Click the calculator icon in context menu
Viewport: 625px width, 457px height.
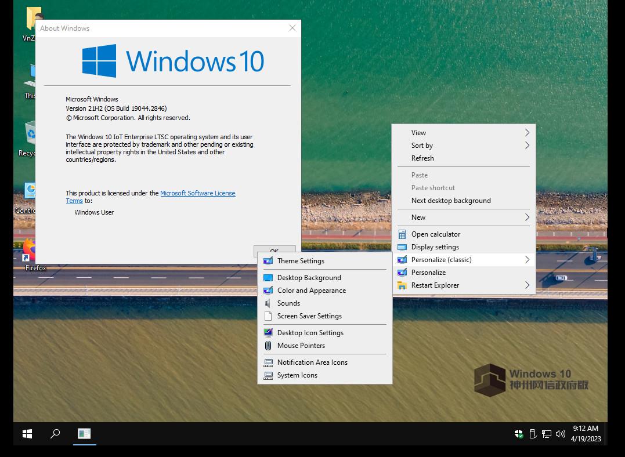(402, 234)
